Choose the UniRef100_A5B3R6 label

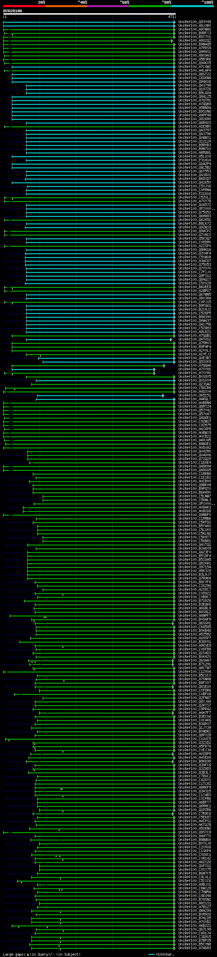point(195,59)
